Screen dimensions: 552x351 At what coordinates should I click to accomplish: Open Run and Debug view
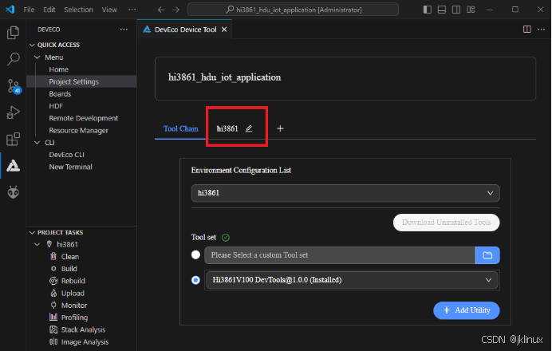(13, 112)
